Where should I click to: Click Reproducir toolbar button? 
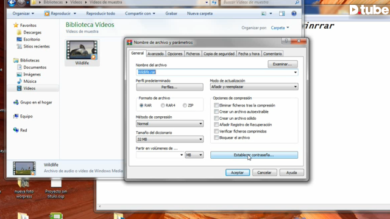pos(60,13)
